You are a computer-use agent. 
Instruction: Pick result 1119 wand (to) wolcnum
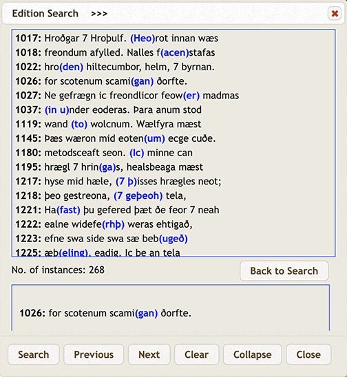[x=108, y=124]
